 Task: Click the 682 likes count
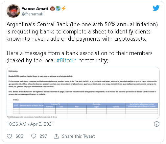(x=19, y=136)
